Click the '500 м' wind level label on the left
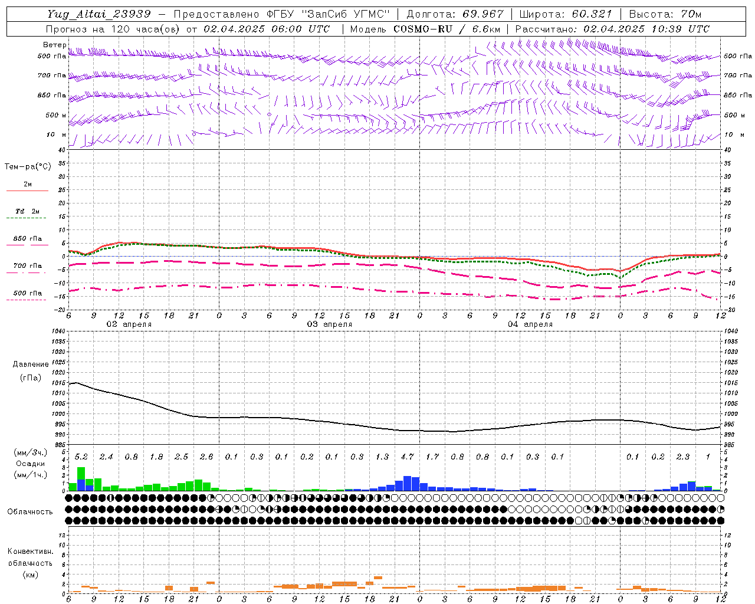 55,115
